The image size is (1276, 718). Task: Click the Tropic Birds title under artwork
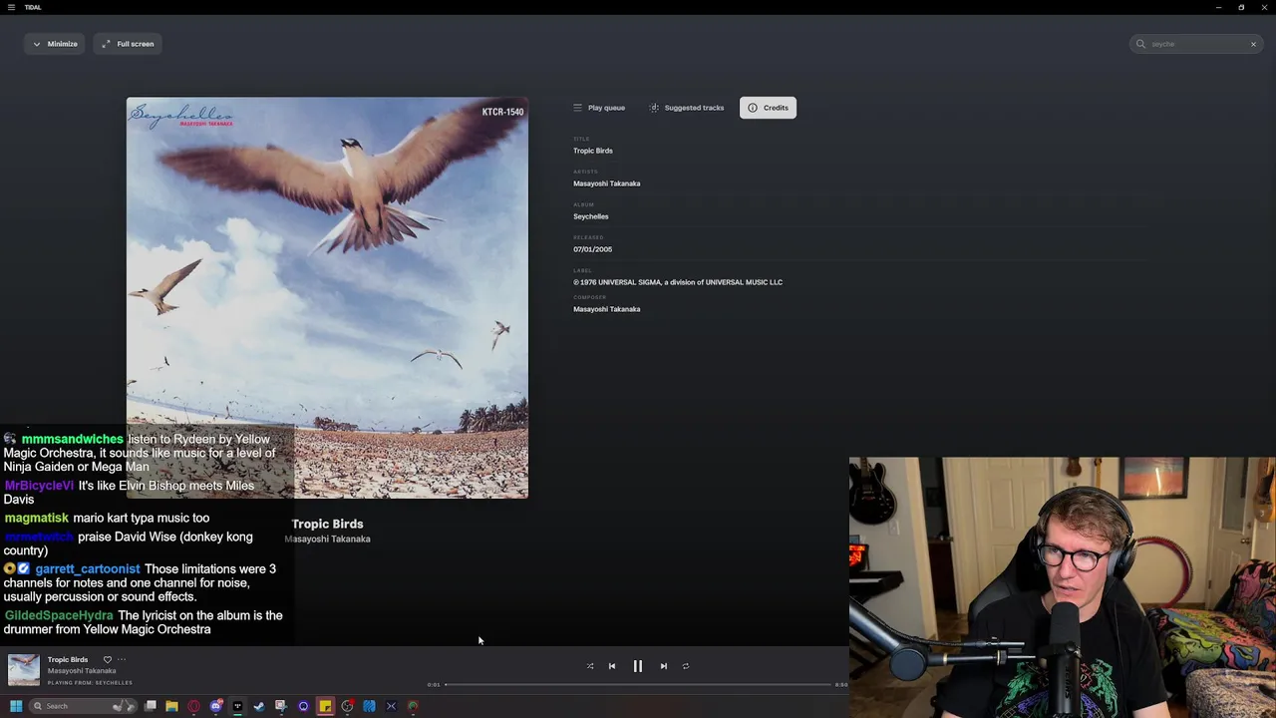(327, 524)
